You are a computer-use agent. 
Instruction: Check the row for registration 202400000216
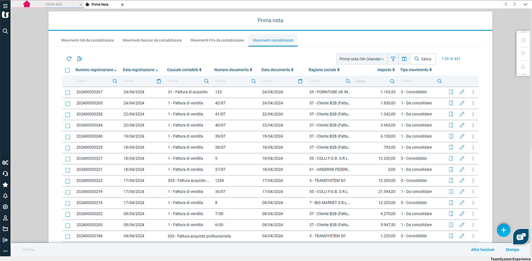(x=67, y=203)
